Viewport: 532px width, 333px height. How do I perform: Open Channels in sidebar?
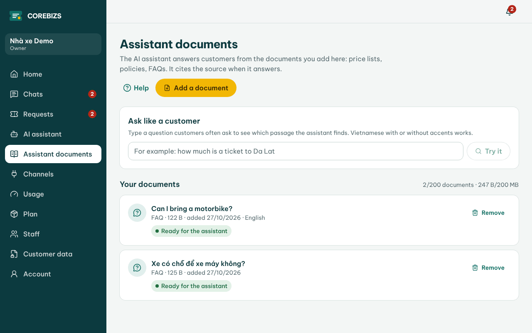(x=53, y=174)
